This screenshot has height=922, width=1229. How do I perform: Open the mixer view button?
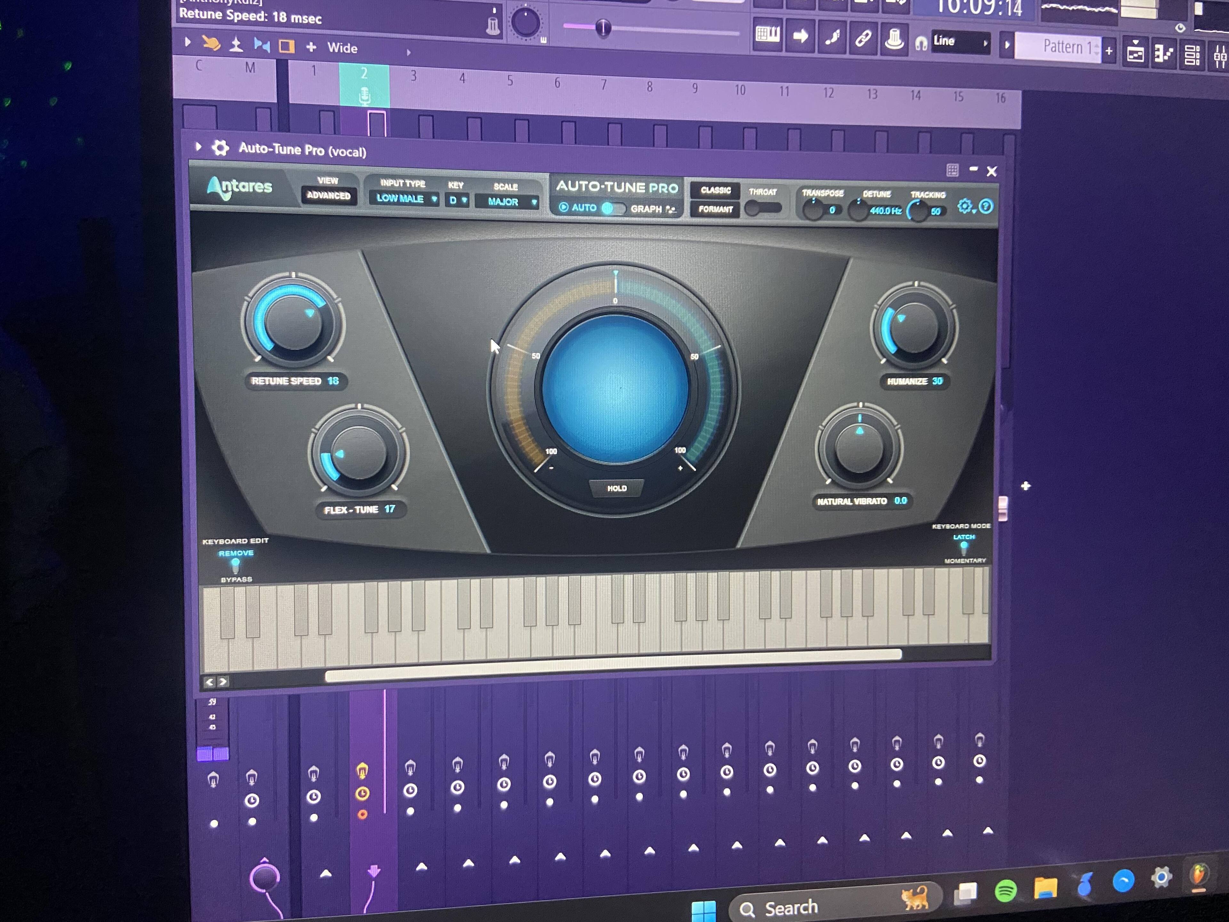(1219, 57)
